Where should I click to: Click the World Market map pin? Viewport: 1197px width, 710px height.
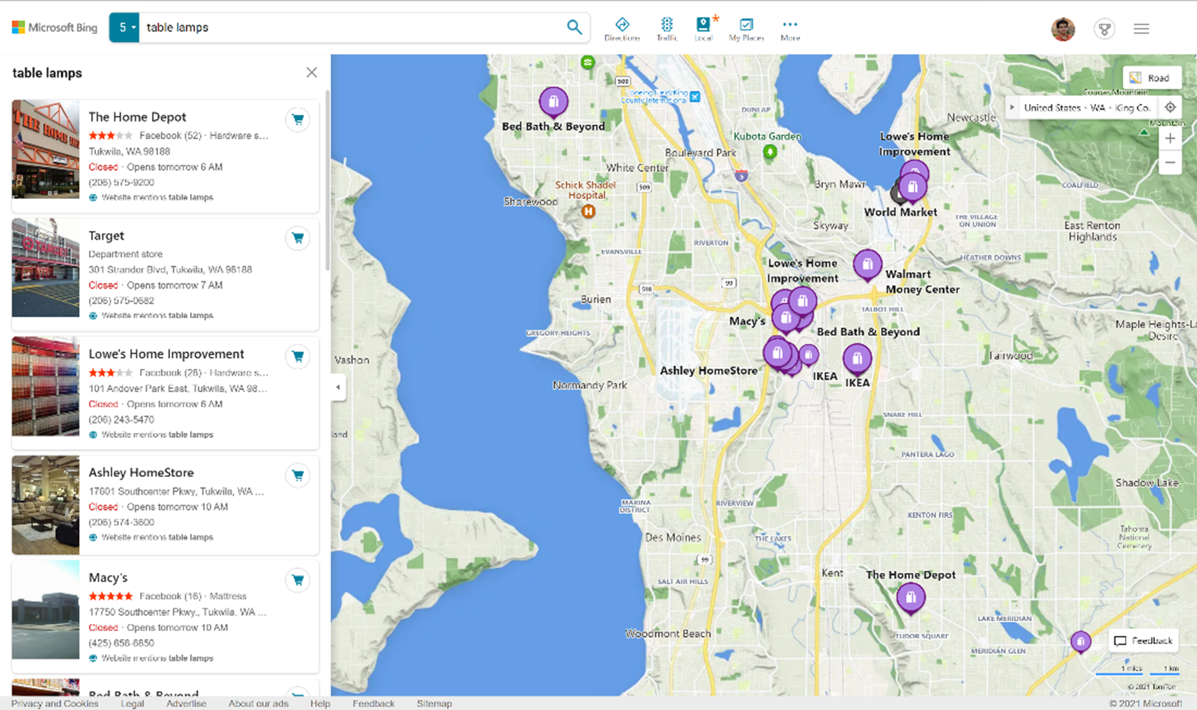(x=912, y=188)
